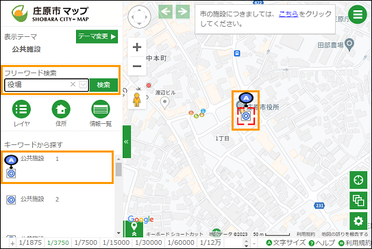Click キーボード ショートカット on the map

(175, 234)
